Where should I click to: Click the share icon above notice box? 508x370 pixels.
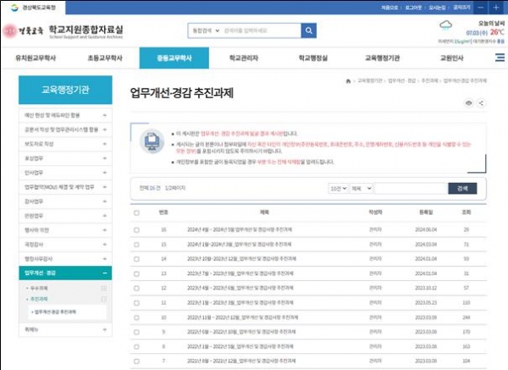tap(482, 102)
